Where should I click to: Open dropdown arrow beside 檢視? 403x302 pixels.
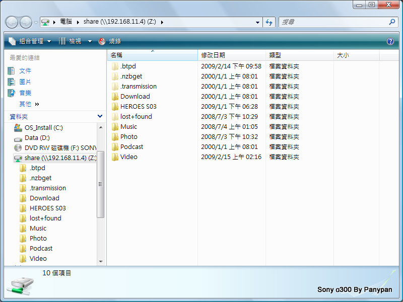tap(90, 41)
